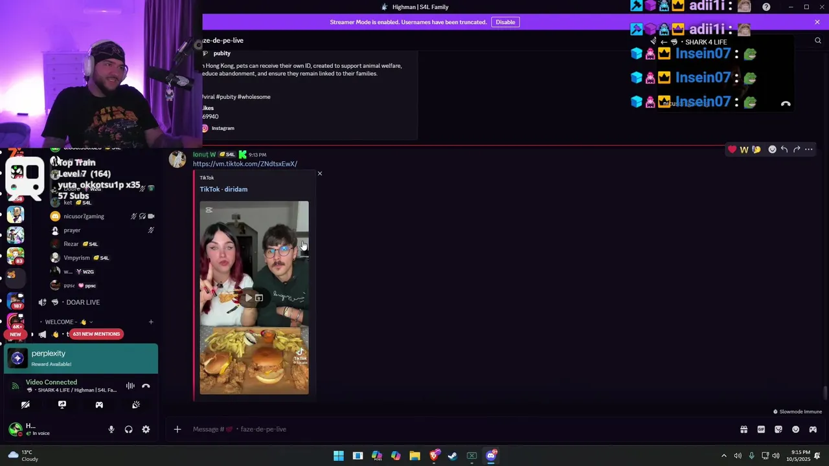Mute microphone in user panel
The image size is (829, 466).
pyautogui.click(x=111, y=429)
